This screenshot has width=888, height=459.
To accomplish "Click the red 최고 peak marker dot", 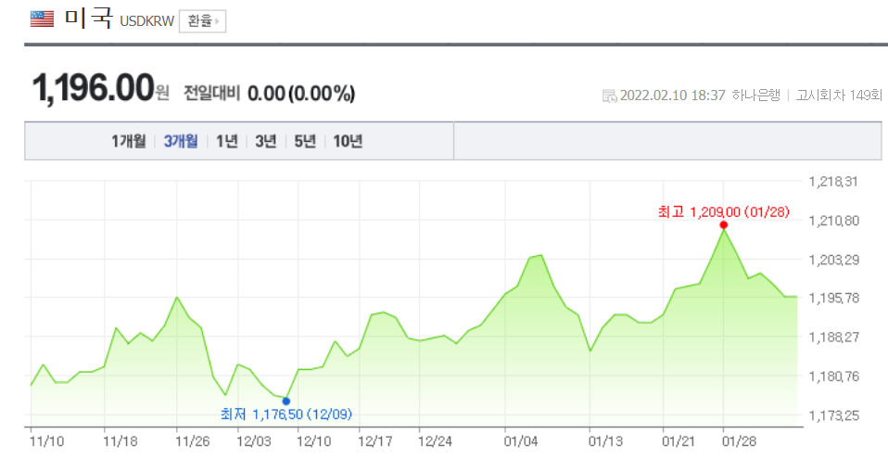I will click(x=724, y=225).
